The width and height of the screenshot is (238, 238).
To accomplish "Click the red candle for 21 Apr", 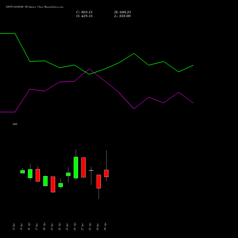I will (53, 184).
